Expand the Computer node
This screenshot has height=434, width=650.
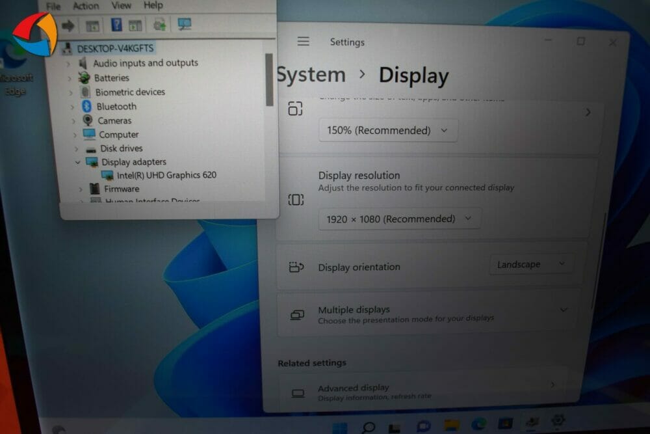[x=75, y=135]
